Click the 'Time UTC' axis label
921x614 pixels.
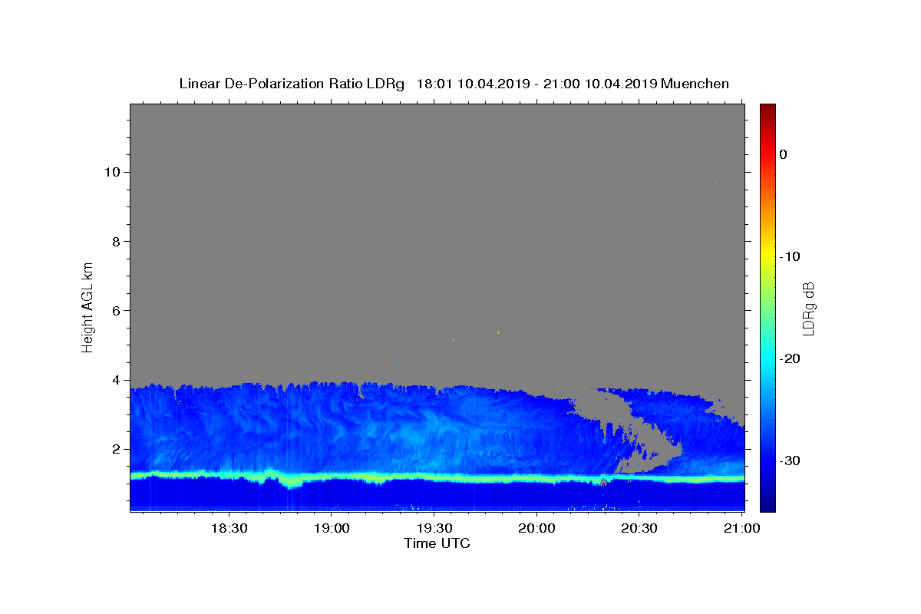(x=437, y=543)
